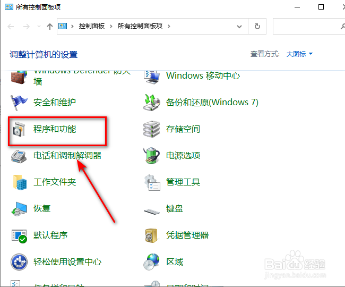Open the 管理工具 gear checklist icon
Screen dimensions: 345x287
point(152,182)
